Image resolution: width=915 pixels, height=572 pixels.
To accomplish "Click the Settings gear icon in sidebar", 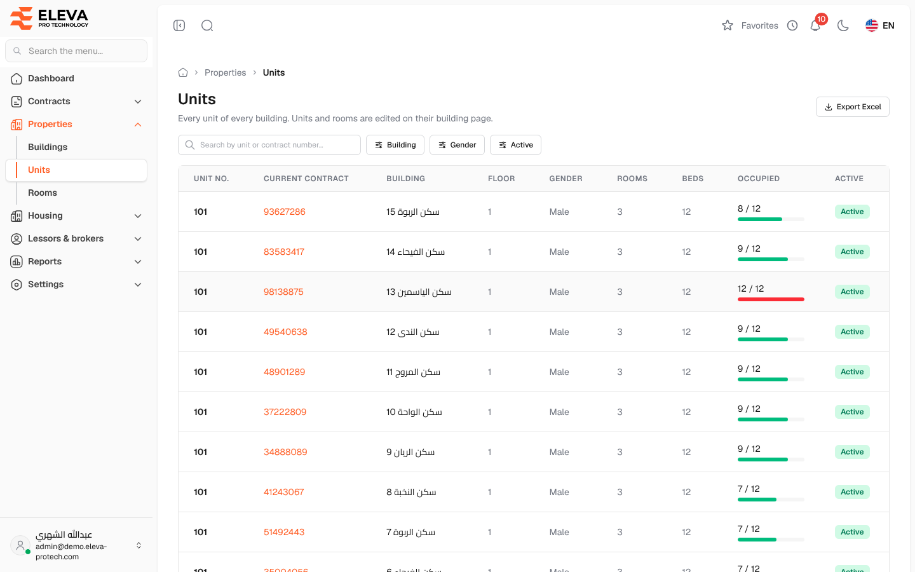I will tap(17, 285).
